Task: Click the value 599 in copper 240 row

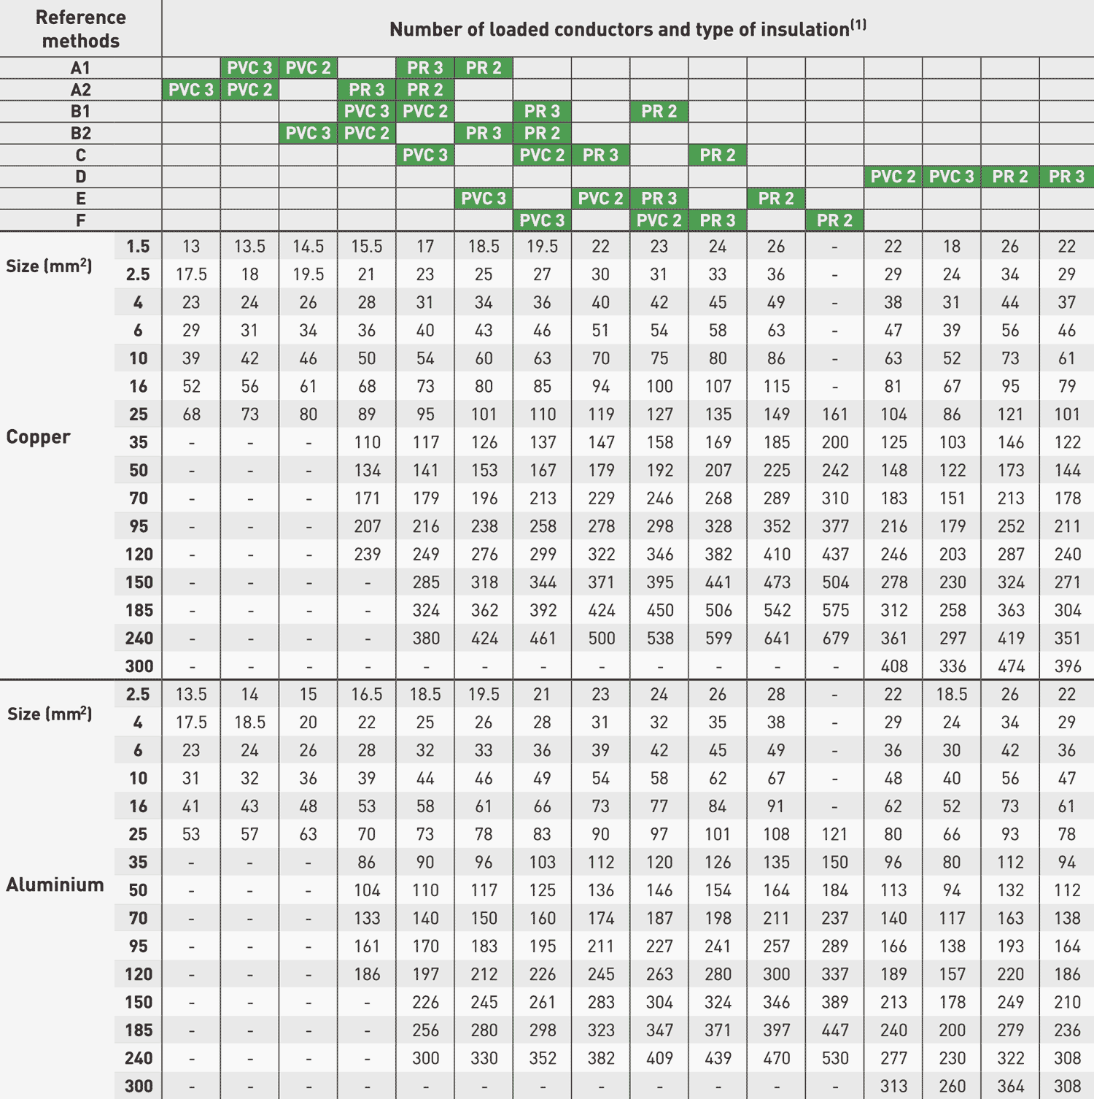Action: 718,639
